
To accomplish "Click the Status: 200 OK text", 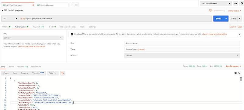I will pyautogui.click(x=189, y=66).
